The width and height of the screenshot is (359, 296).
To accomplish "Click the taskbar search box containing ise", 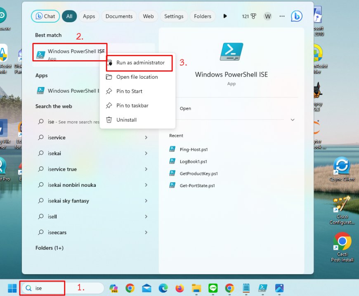I will point(63,288).
